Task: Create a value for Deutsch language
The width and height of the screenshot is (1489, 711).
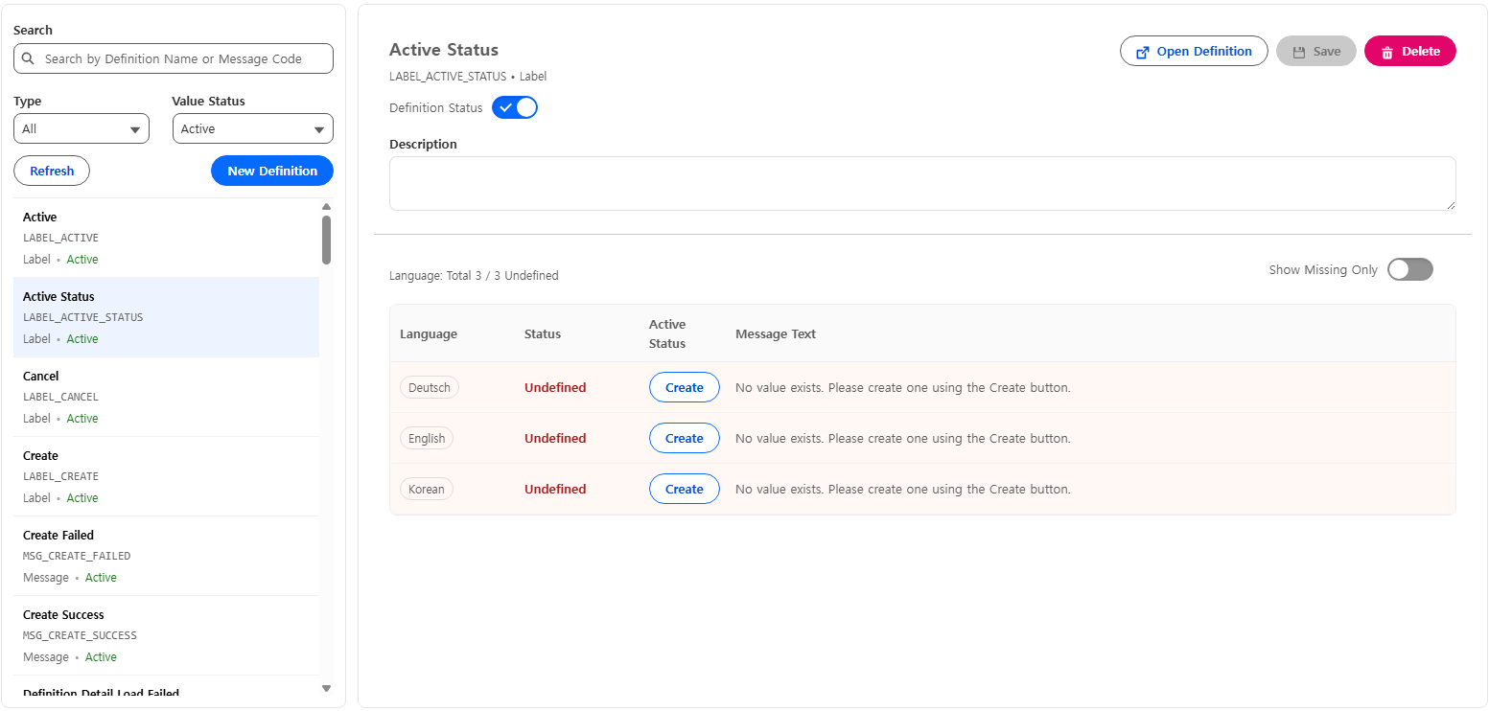Action: tap(684, 387)
